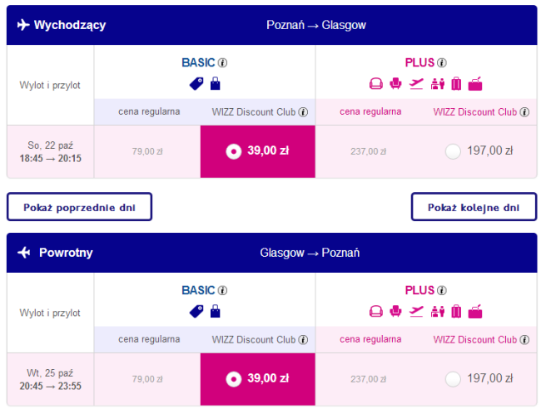The image size is (541, 409).
Task: Click return BASIC fare info icon
Action: pos(222,290)
